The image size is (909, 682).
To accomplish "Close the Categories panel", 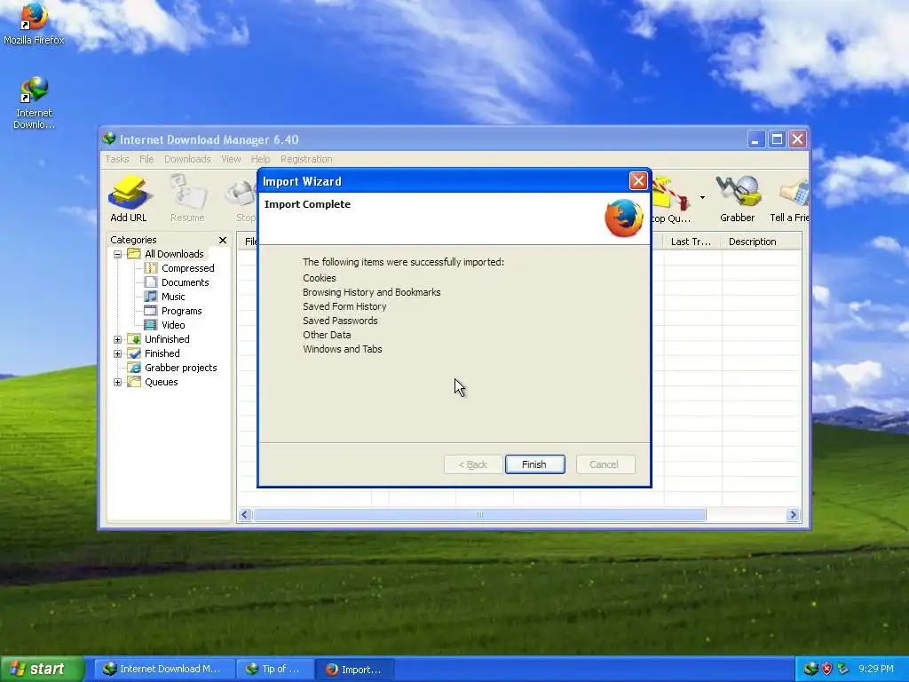I will pos(223,240).
